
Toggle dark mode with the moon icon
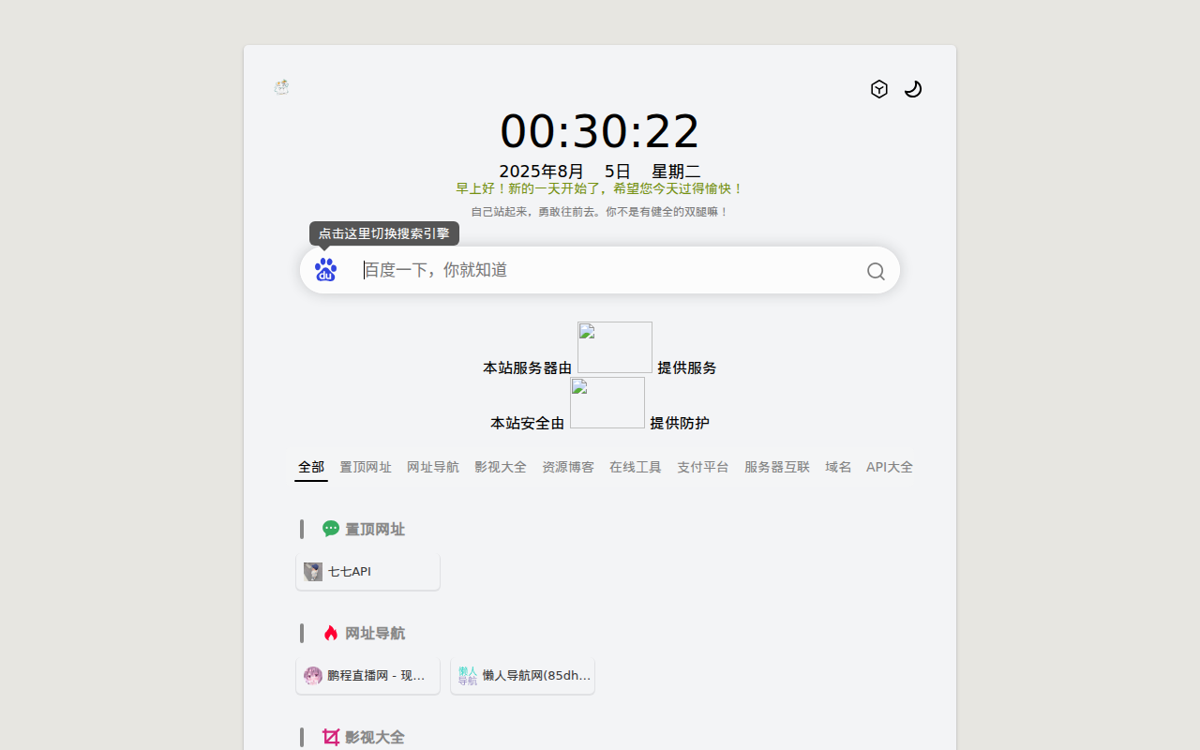click(913, 89)
